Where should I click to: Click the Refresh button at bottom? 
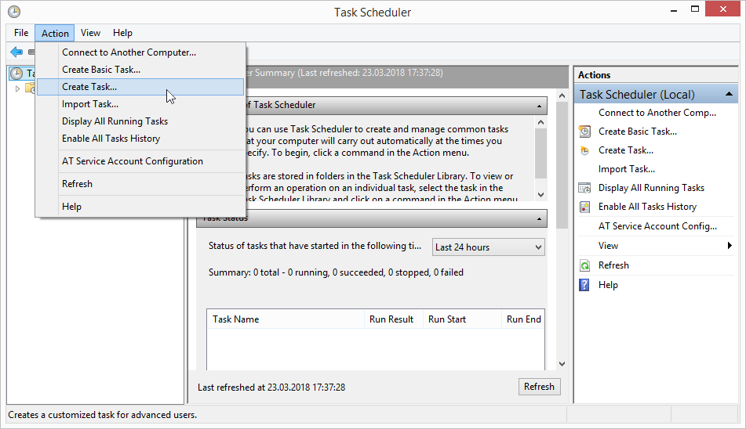click(539, 387)
